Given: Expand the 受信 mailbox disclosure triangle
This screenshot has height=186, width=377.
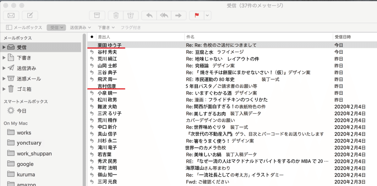Looking at the screenshot, I should coord(4,47).
